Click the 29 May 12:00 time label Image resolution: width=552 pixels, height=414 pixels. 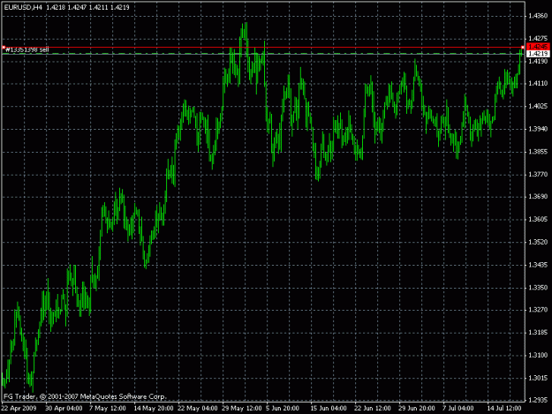241,409
